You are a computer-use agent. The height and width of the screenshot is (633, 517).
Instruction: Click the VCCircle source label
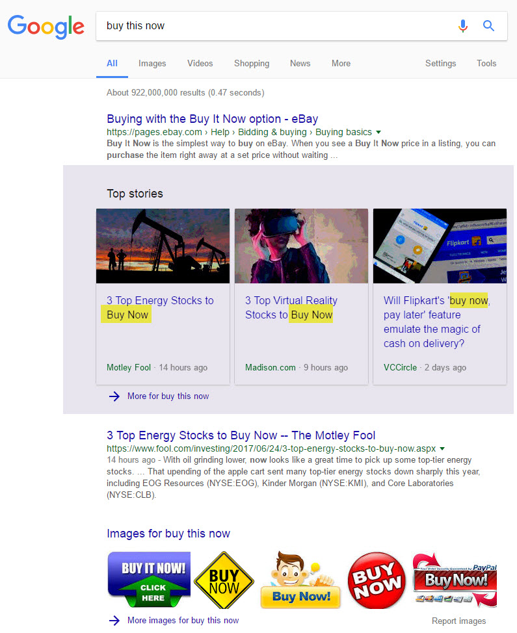click(400, 367)
